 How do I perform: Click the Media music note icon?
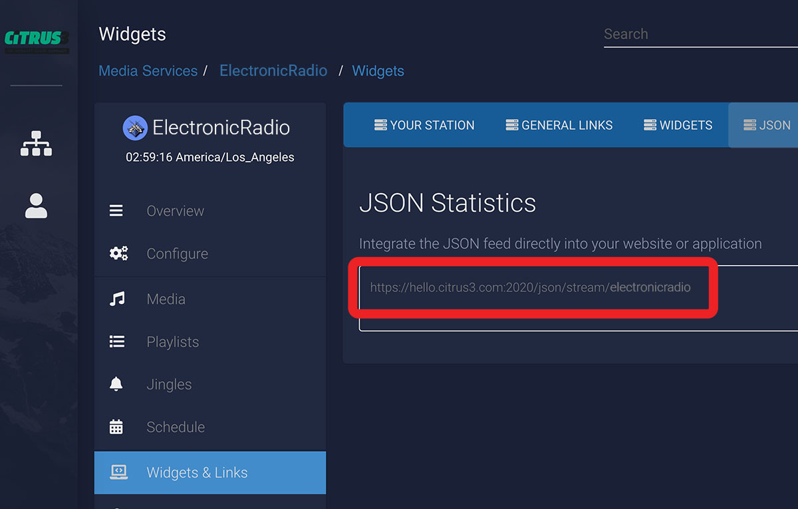117,299
